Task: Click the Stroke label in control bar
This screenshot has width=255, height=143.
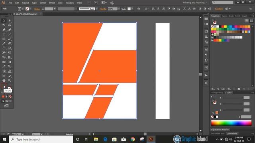Action: 37,9
